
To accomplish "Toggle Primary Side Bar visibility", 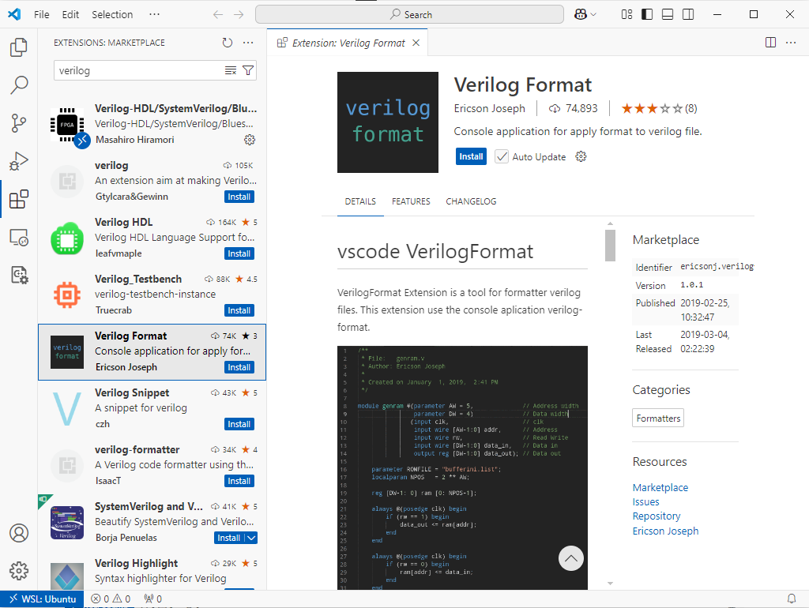I will pos(647,14).
